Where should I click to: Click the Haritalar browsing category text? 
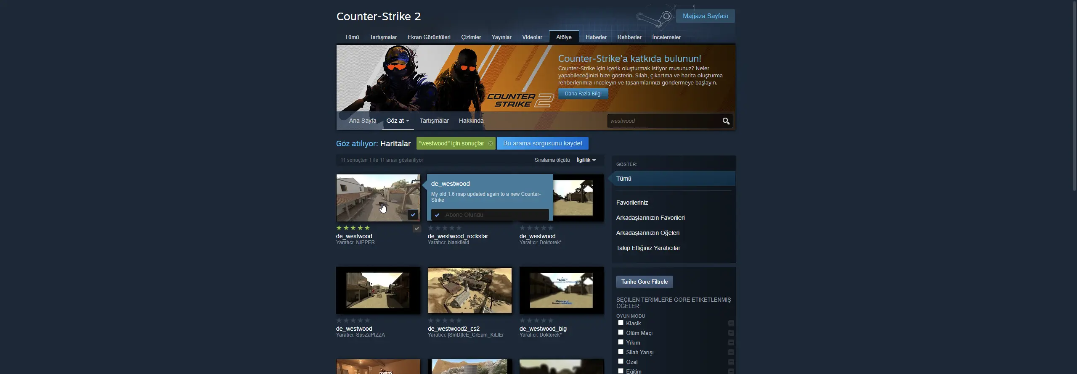[x=395, y=143]
